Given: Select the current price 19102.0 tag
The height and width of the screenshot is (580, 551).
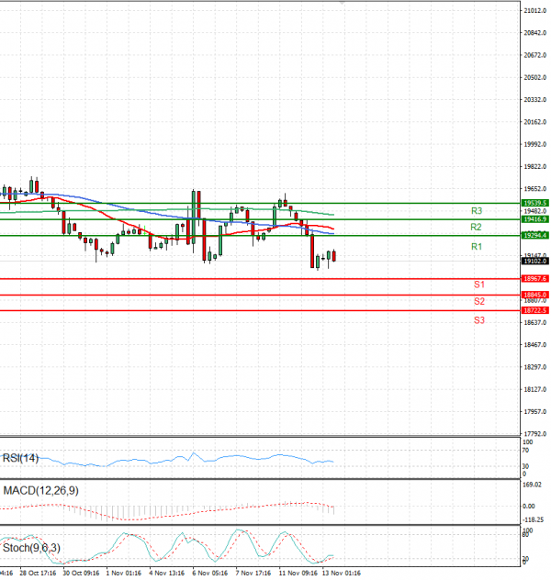Looking at the screenshot, I should [535, 262].
